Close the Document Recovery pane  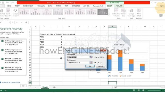[23, 86]
